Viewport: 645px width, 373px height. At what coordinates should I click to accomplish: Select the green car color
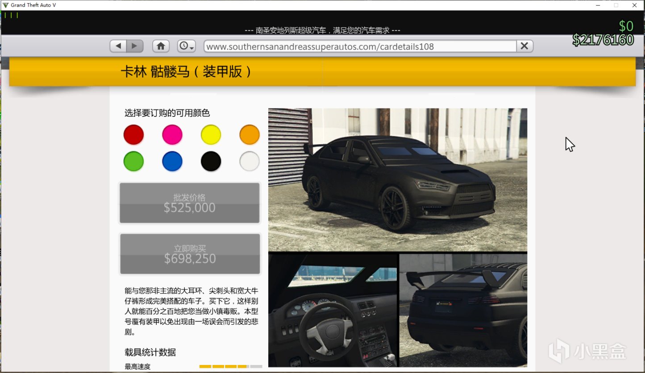click(x=133, y=161)
